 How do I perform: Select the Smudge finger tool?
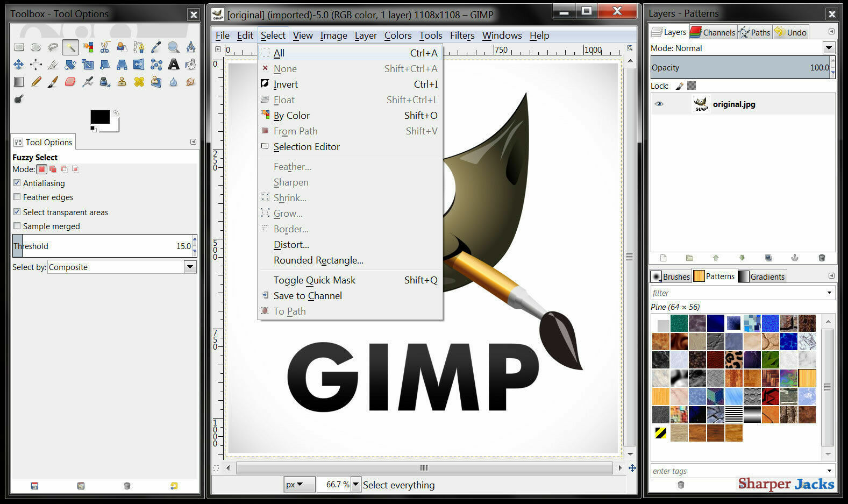click(x=190, y=82)
